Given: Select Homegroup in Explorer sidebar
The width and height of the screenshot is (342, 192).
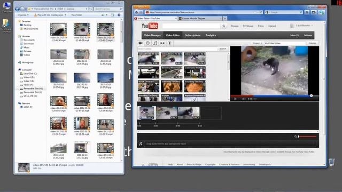Looking at the screenshot, I should tap(28, 62).
